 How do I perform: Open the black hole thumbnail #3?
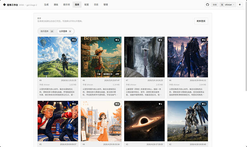click(x=144, y=121)
